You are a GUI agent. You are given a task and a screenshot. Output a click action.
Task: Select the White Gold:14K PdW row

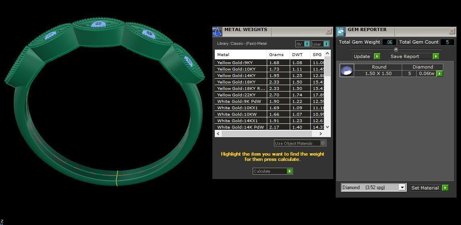click(270, 127)
